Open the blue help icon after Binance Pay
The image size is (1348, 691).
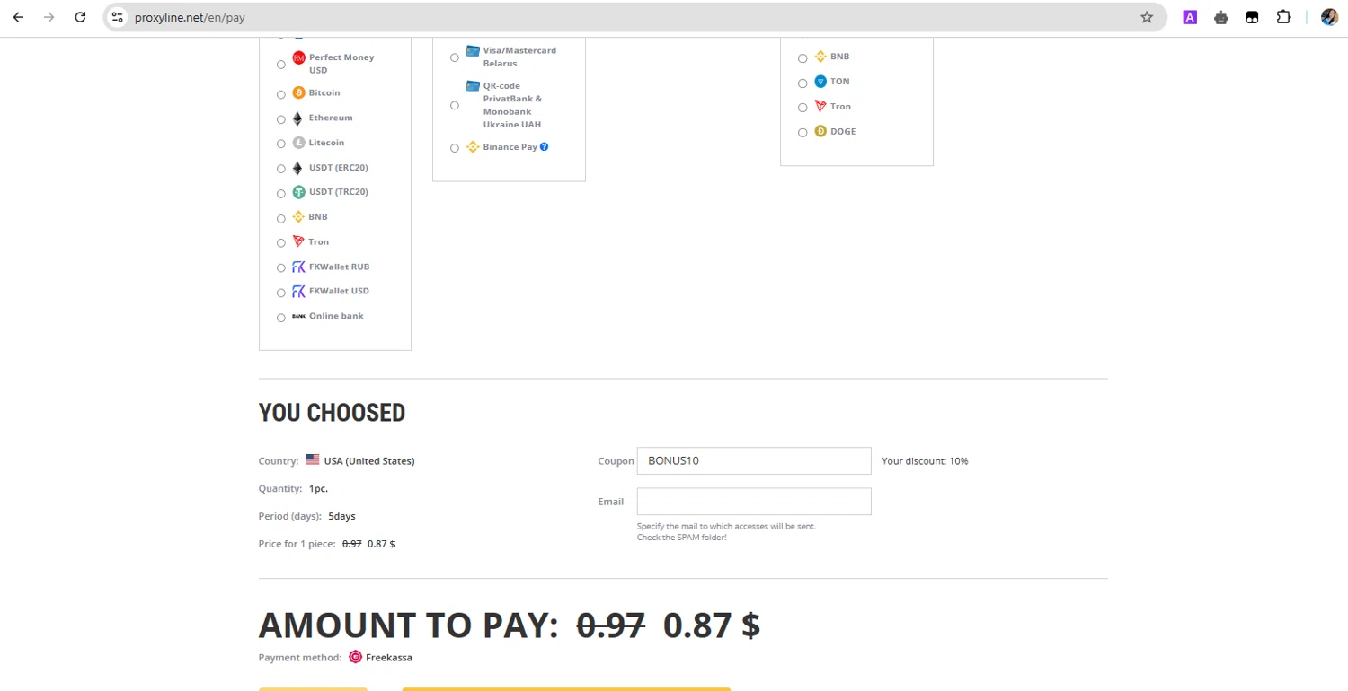coord(545,146)
